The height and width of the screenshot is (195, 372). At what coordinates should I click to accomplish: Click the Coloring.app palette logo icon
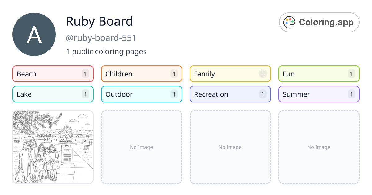point(289,22)
